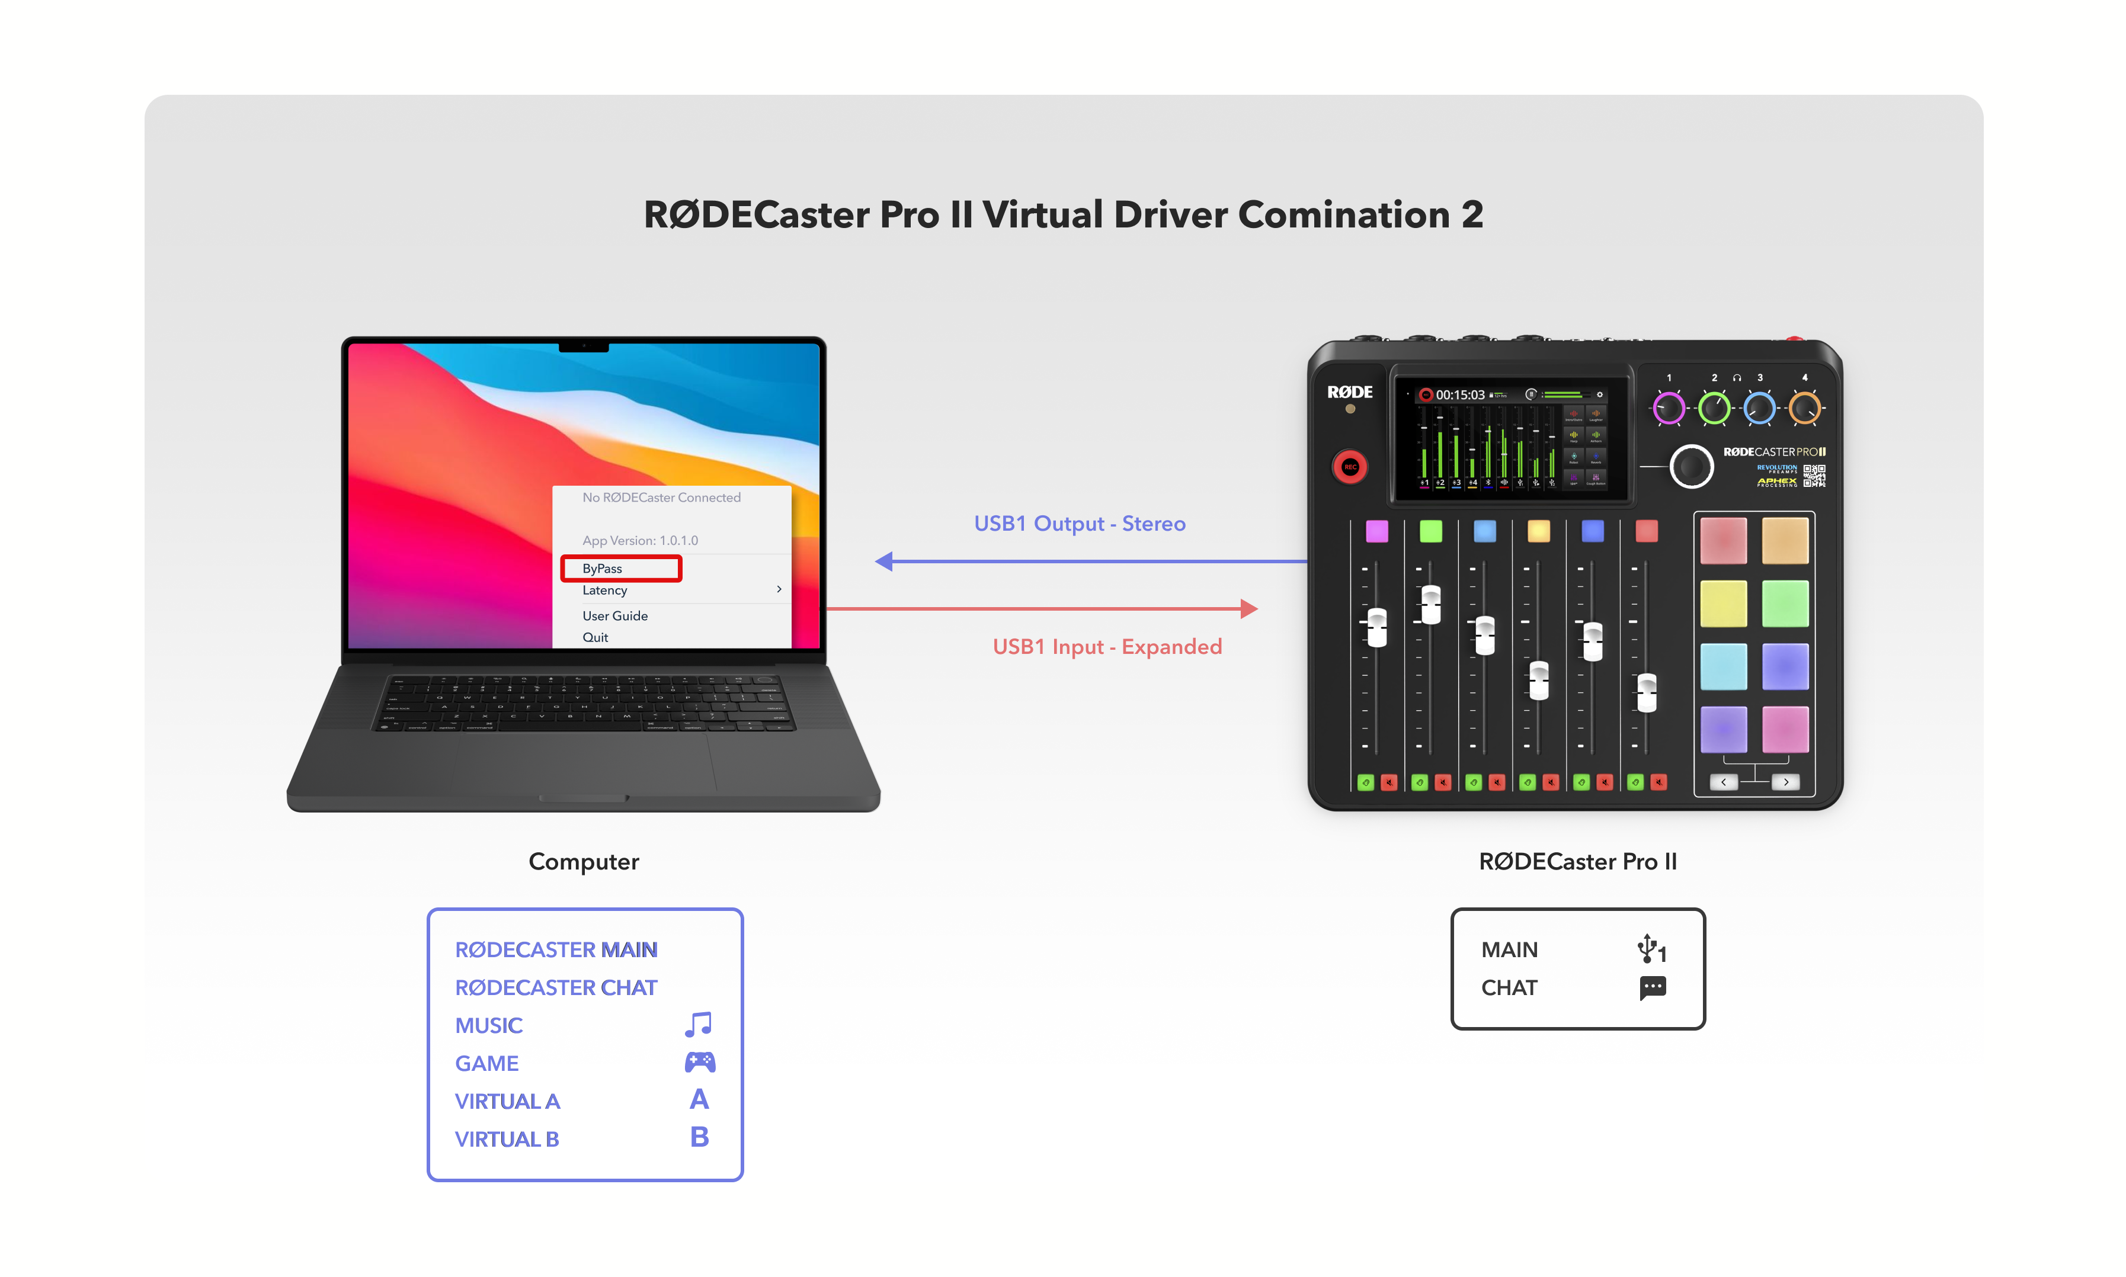Viewport: 2126px width, 1277px height.
Task: Trigger the Airhorn pad on the touchscreen
Action: (1595, 435)
